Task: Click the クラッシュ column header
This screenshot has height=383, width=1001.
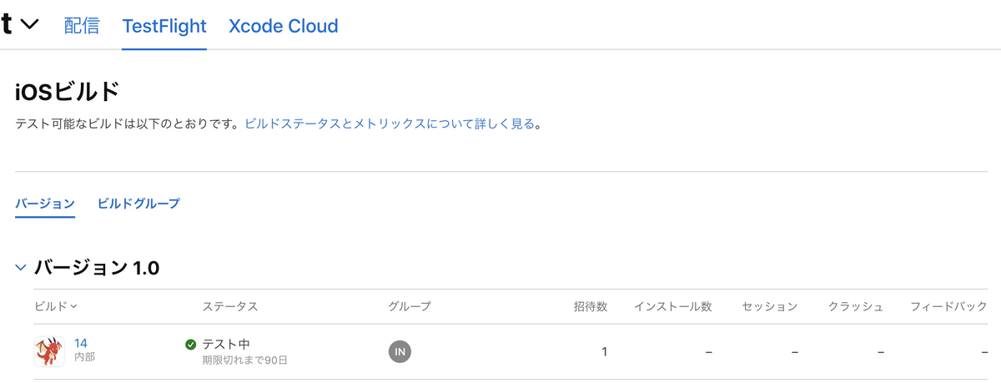Action: point(856,306)
